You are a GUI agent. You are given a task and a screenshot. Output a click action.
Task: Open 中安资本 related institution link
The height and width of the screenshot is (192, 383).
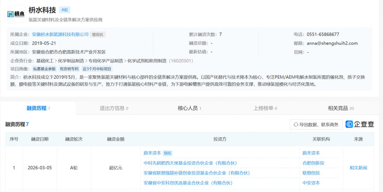point(311,183)
